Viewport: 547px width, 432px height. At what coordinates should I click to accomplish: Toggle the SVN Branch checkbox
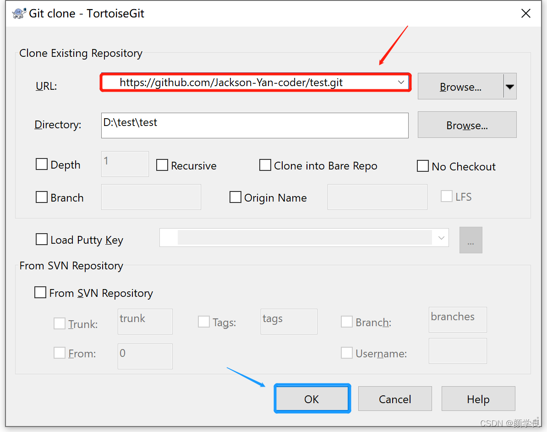346,322
